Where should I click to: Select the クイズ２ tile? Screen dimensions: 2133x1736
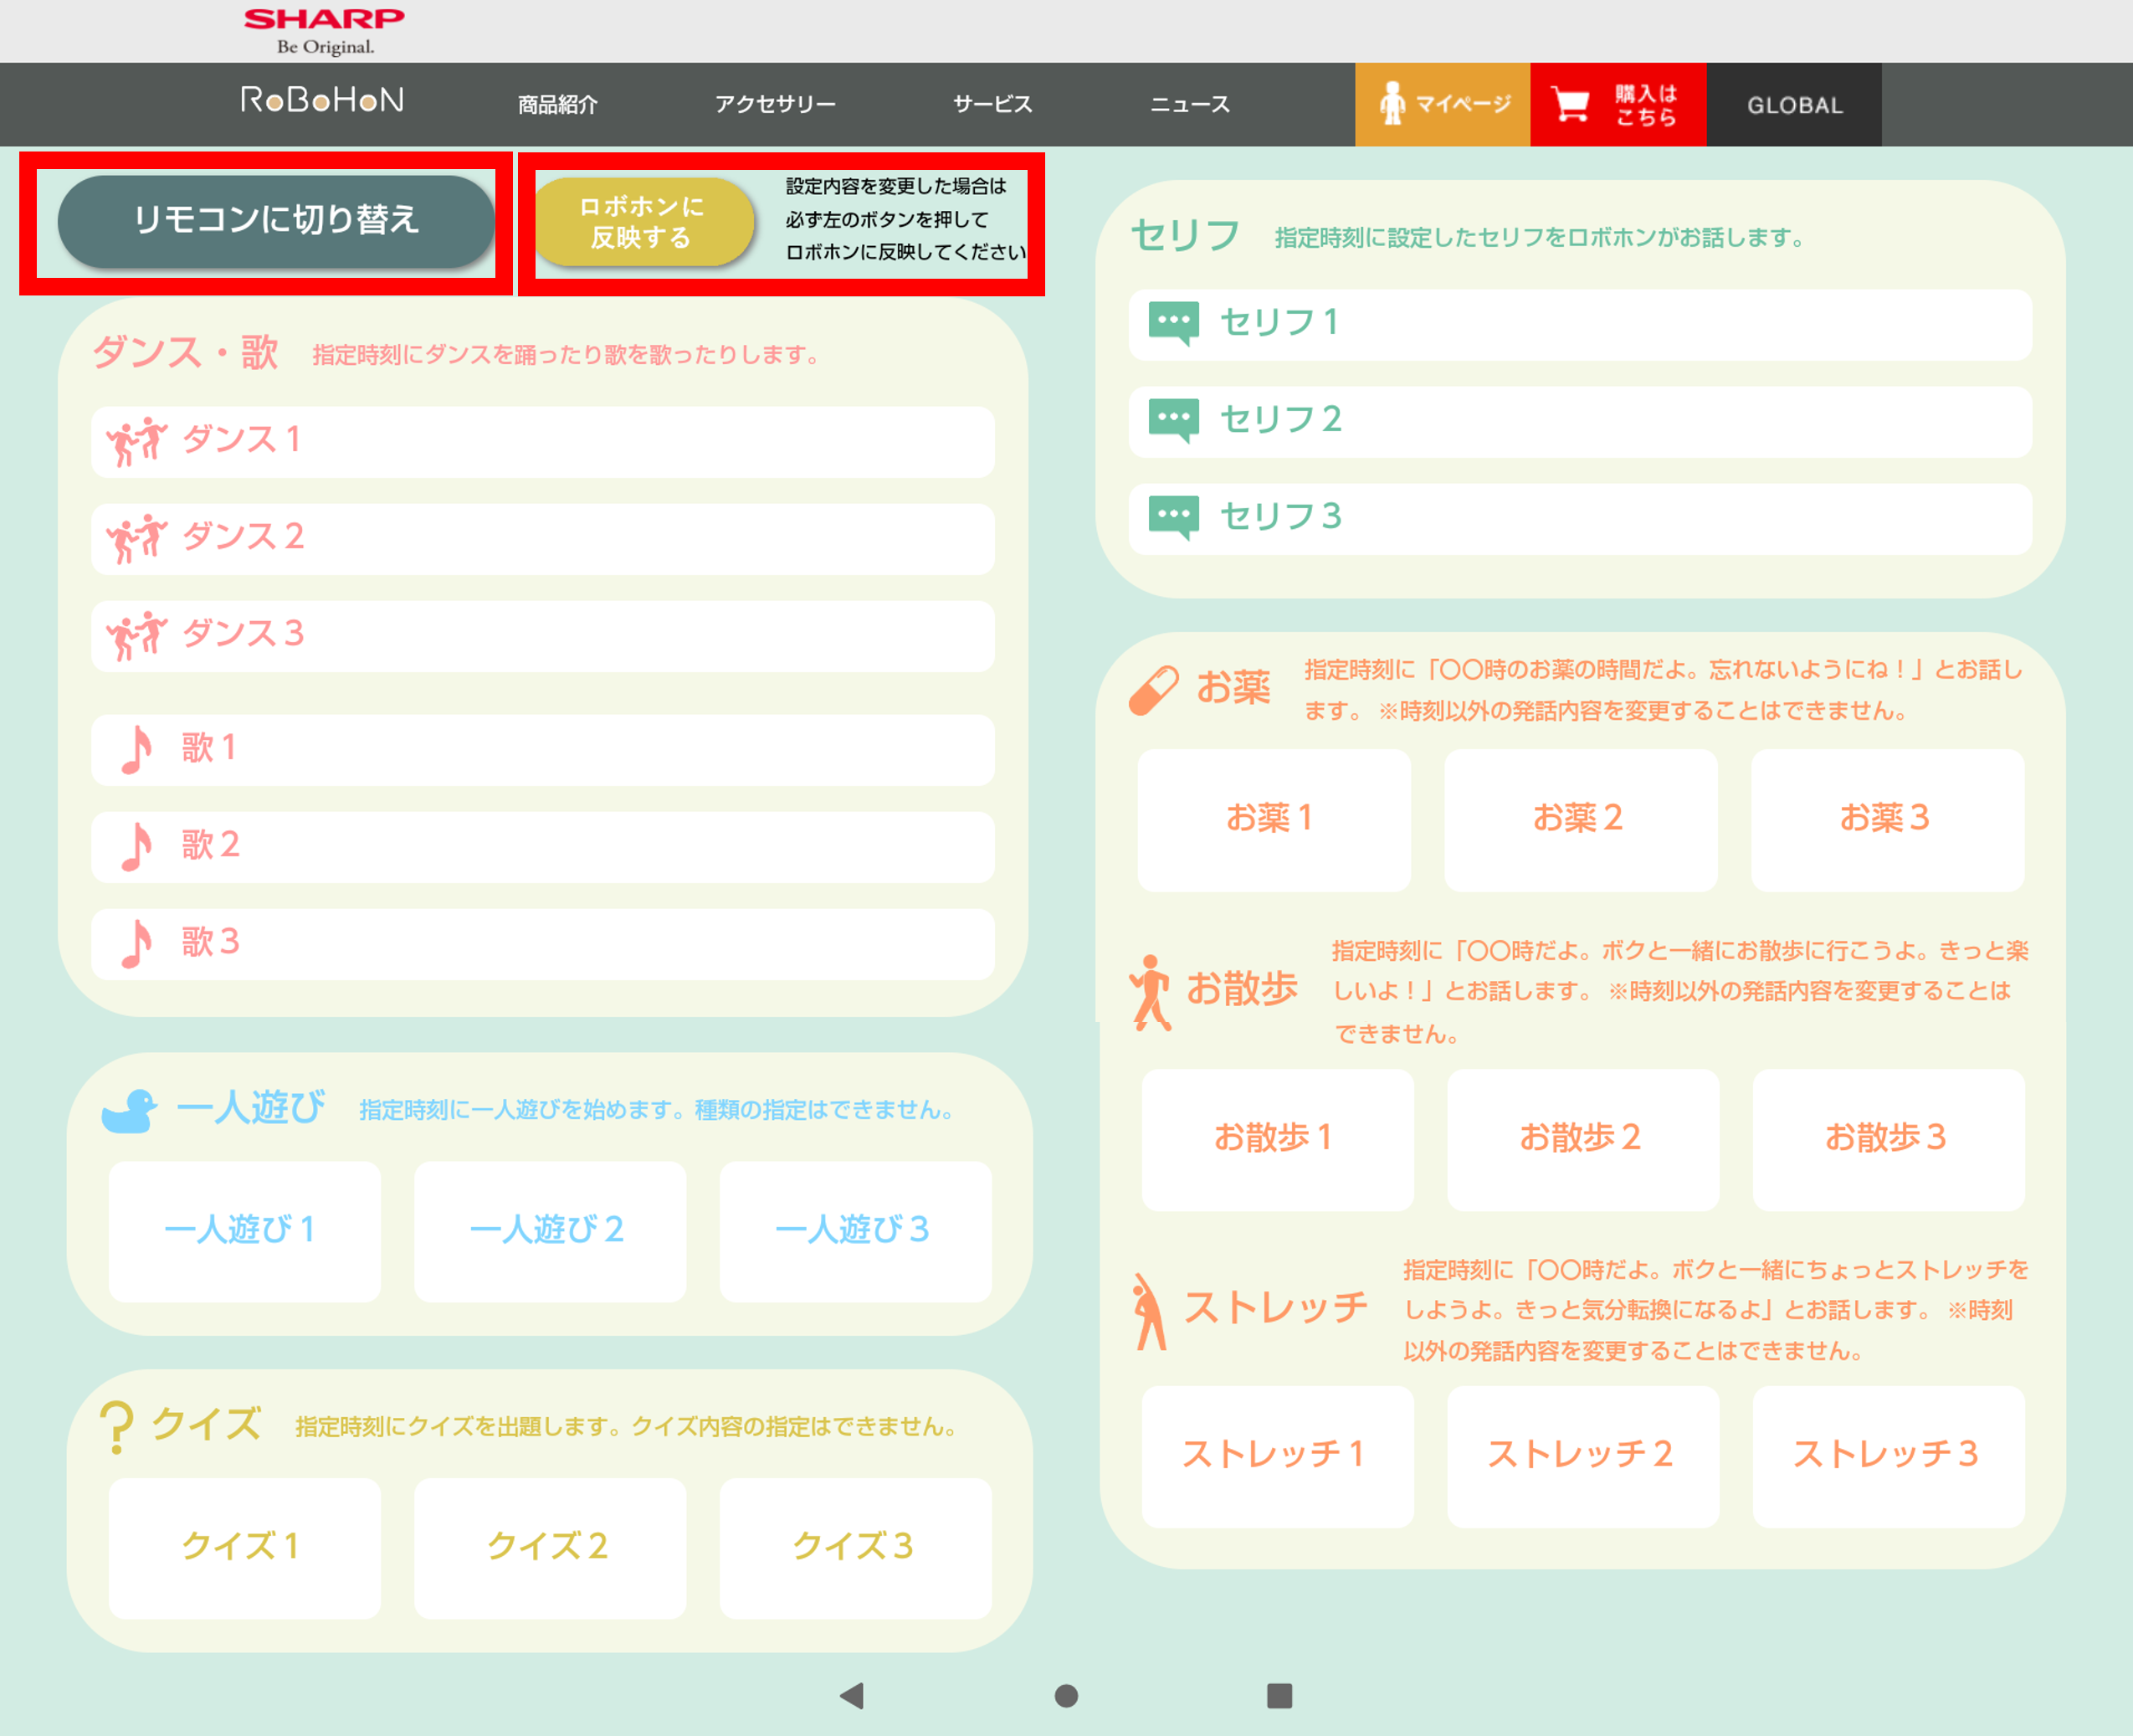pyautogui.click(x=550, y=1548)
